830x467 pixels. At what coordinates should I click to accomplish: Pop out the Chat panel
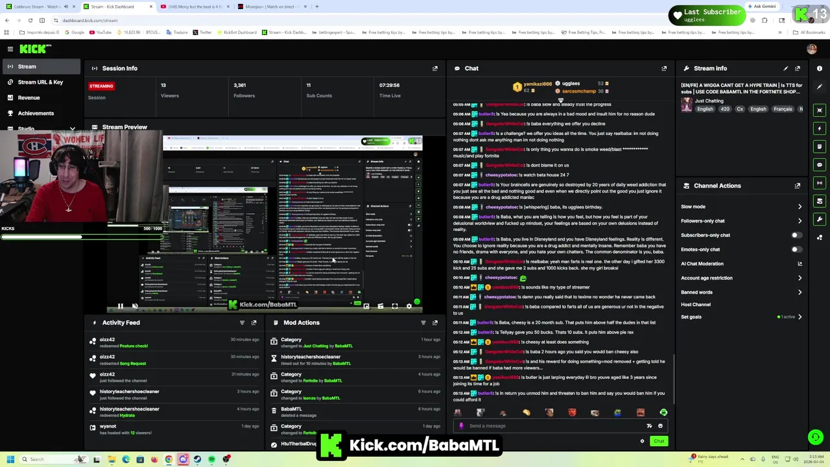664,68
